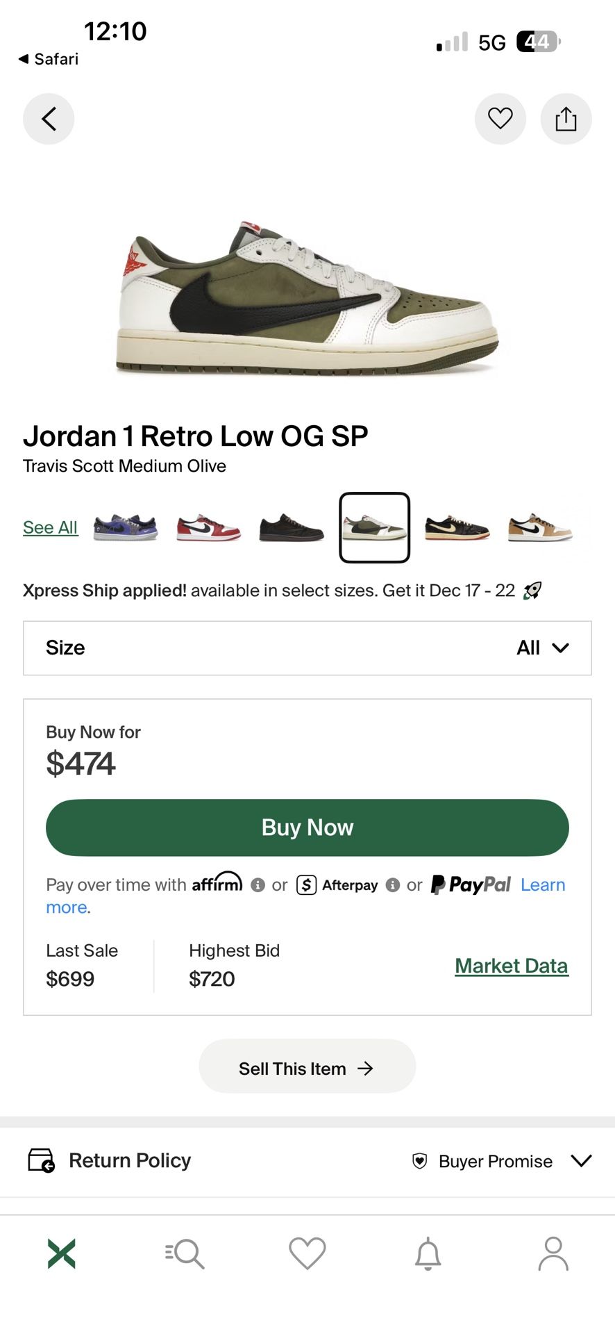View the Market Data page
This screenshot has width=615, height=1334.
point(511,965)
